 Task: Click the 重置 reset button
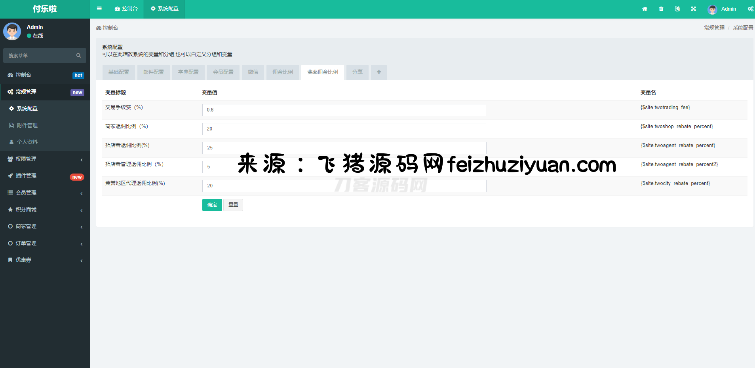tap(233, 205)
